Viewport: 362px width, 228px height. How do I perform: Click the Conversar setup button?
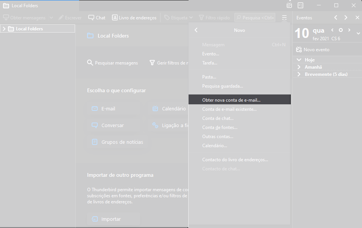click(x=114, y=125)
